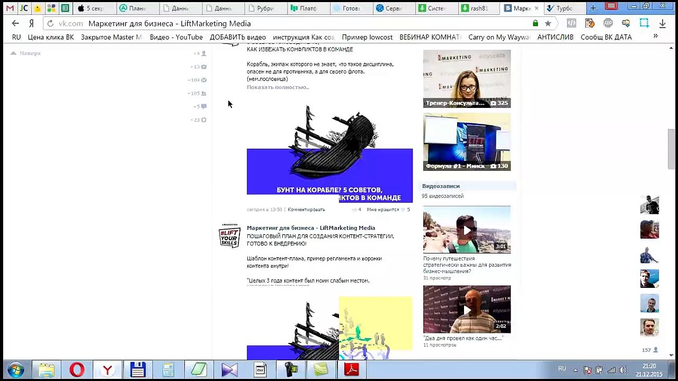678x381 pixels.
Task: Click 'Показать полностью..' to expand post
Action: 278,87
